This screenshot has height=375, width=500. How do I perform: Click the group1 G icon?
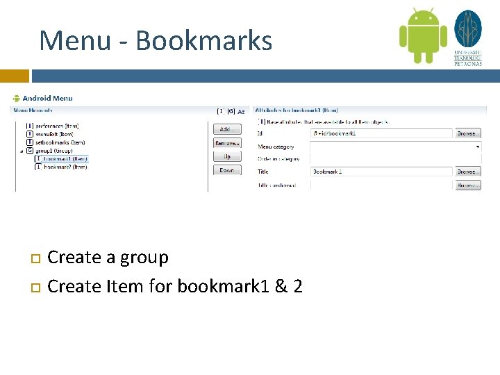coord(30,151)
